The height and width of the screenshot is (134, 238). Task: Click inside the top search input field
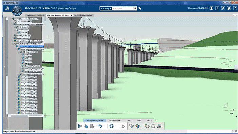(x=122, y=9)
